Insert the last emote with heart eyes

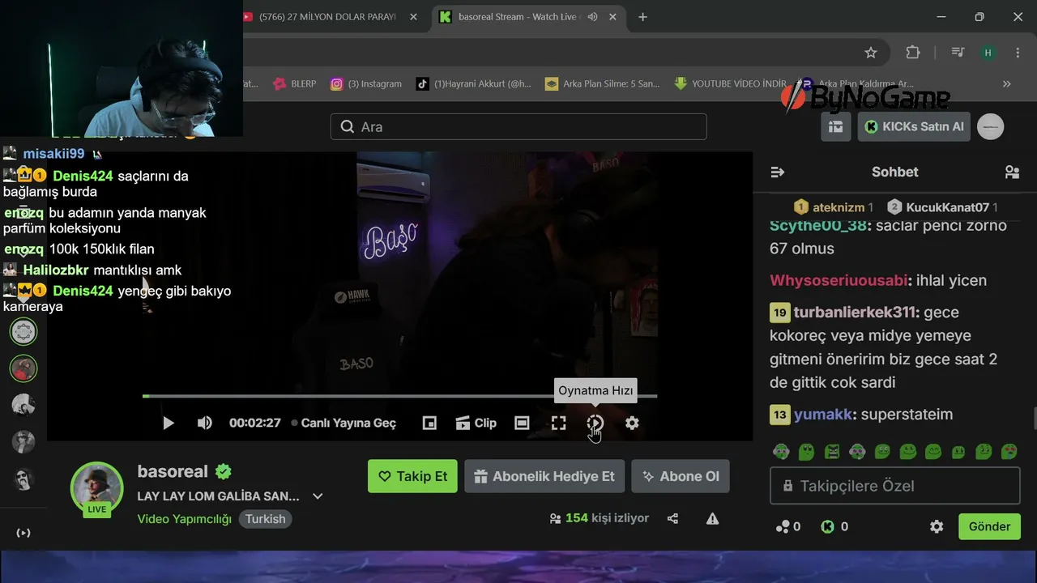click(x=1009, y=452)
